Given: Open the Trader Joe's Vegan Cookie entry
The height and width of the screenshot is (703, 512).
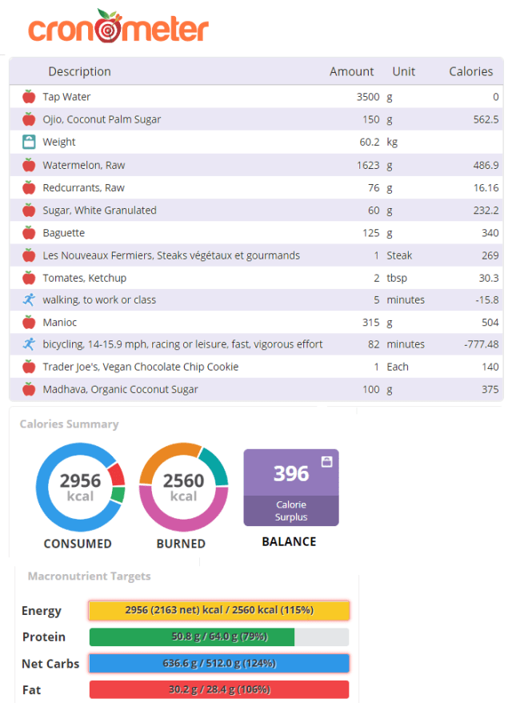Looking at the screenshot, I should click(x=140, y=367).
